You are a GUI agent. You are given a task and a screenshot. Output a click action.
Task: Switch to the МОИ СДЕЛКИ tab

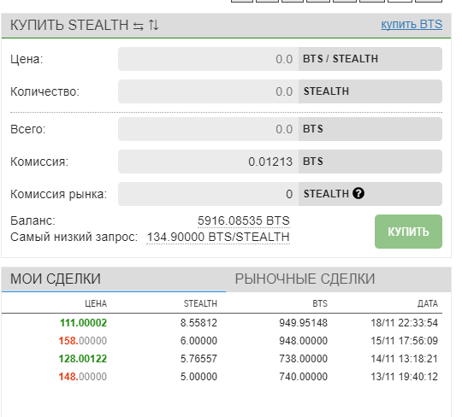(56, 279)
